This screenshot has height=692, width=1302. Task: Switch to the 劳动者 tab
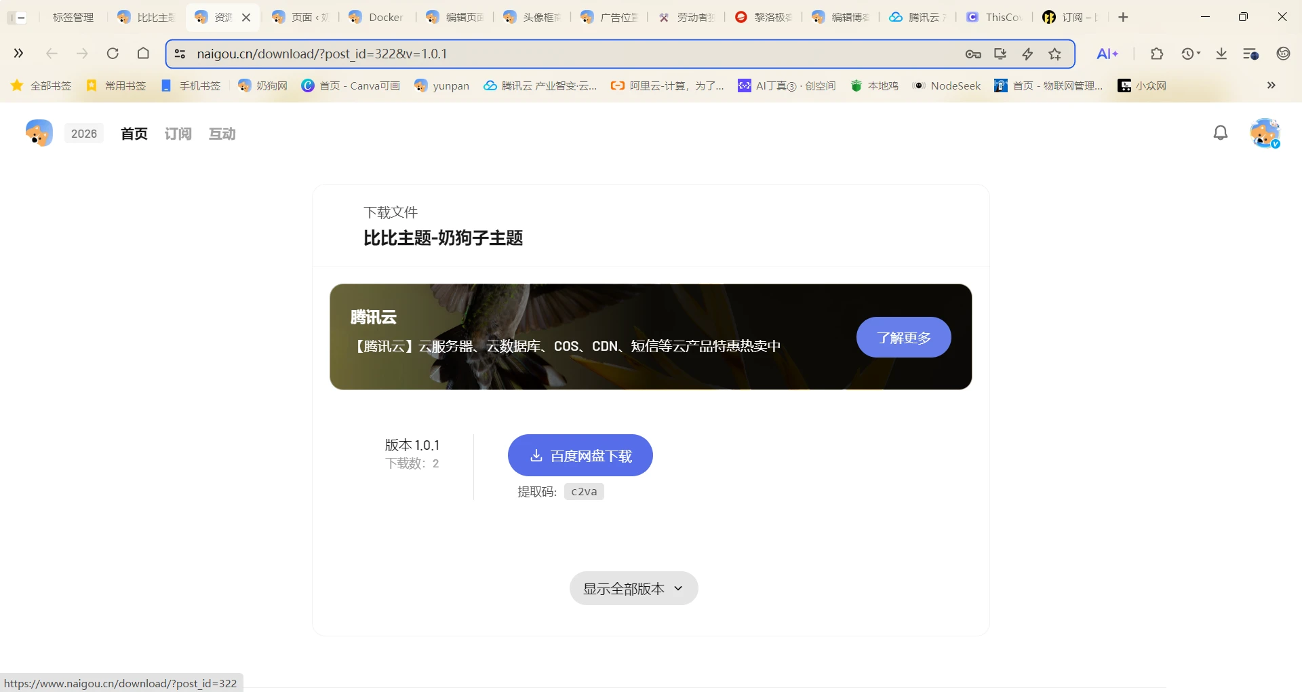coord(686,18)
